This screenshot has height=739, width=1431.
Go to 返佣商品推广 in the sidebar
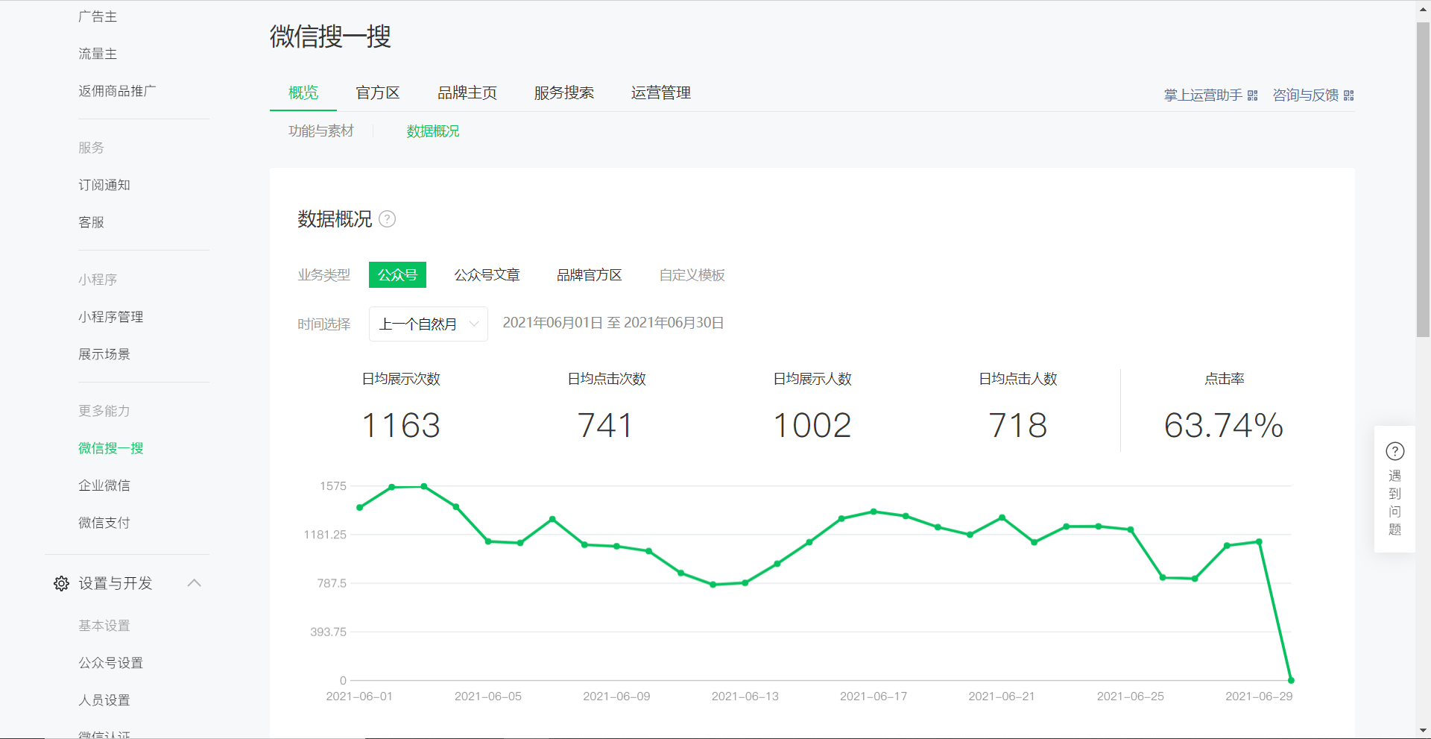coord(118,91)
